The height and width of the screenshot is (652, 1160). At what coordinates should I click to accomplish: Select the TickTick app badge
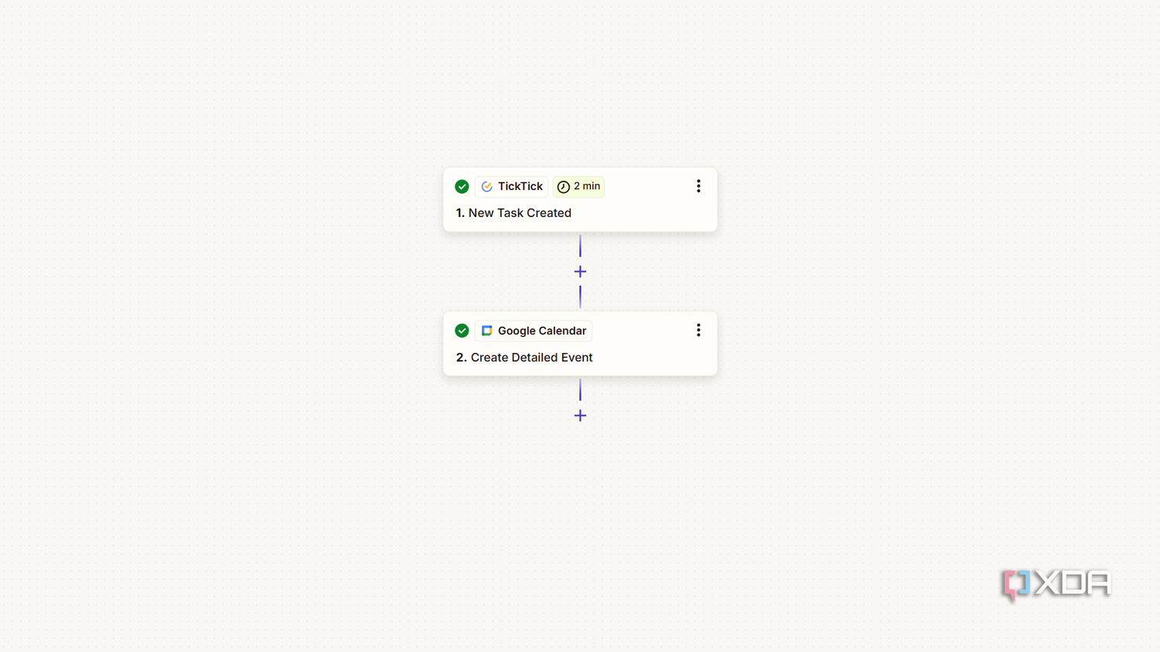[x=511, y=186]
